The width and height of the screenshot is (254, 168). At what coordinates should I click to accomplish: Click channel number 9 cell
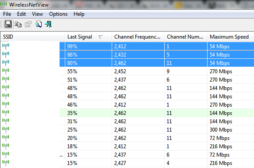click(x=186, y=71)
